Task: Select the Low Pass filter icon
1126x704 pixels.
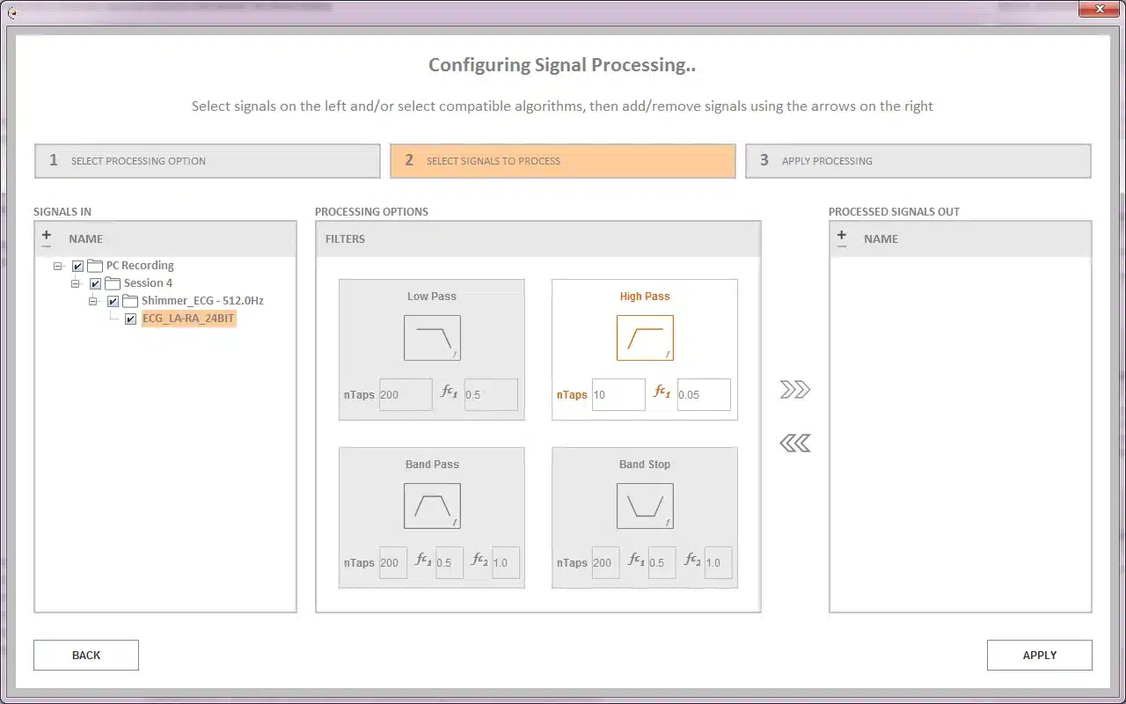Action: [432, 338]
